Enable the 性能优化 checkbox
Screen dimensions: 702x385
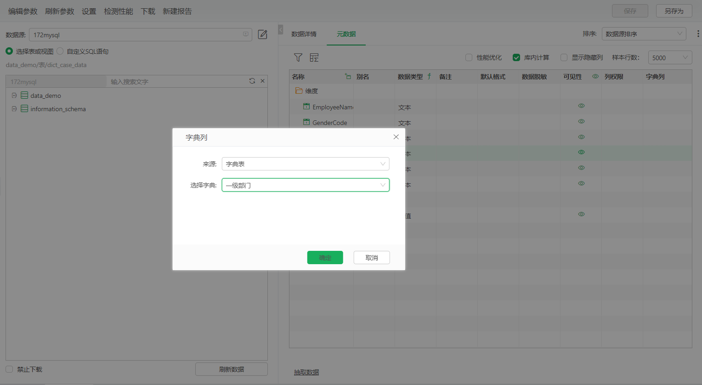coord(469,57)
